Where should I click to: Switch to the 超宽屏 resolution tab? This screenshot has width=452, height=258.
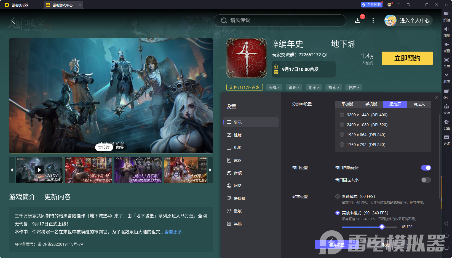[395, 104]
